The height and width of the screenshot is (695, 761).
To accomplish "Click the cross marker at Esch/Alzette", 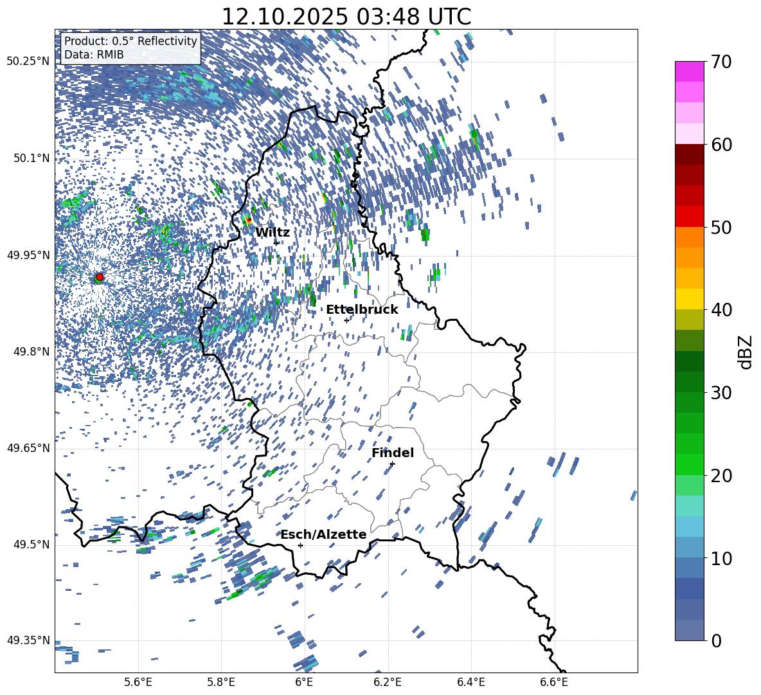I will tap(300, 545).
